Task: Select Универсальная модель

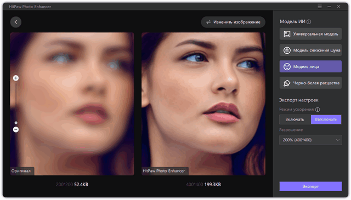Action: (310, 34)
